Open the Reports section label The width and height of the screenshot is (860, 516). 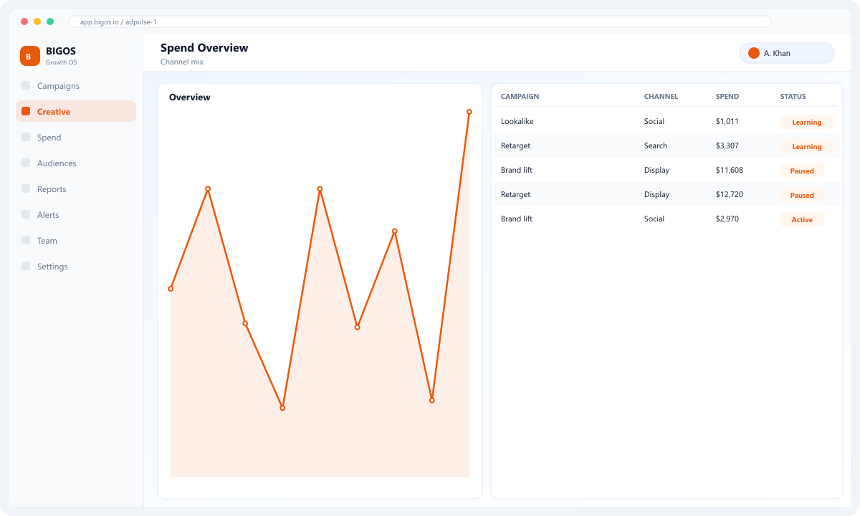click(x=52, y=189)
